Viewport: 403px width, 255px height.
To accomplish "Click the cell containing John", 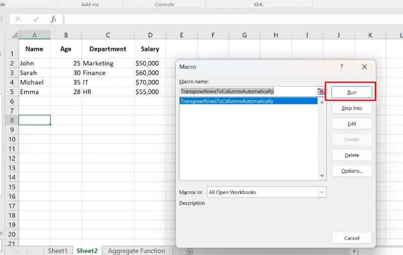I will pyautogui.click(x=34, y=63).
